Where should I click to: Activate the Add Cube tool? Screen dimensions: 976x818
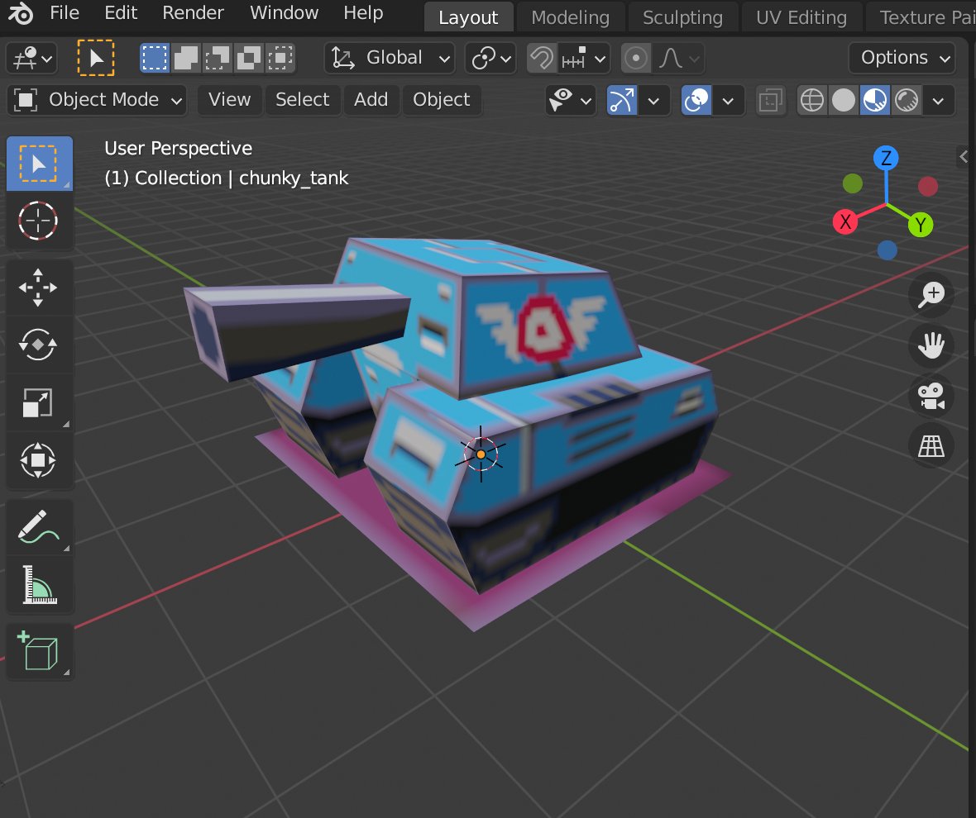point(39,651)
